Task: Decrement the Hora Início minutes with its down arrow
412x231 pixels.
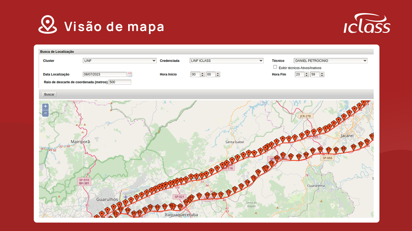Action: click(x=217, y=75)
